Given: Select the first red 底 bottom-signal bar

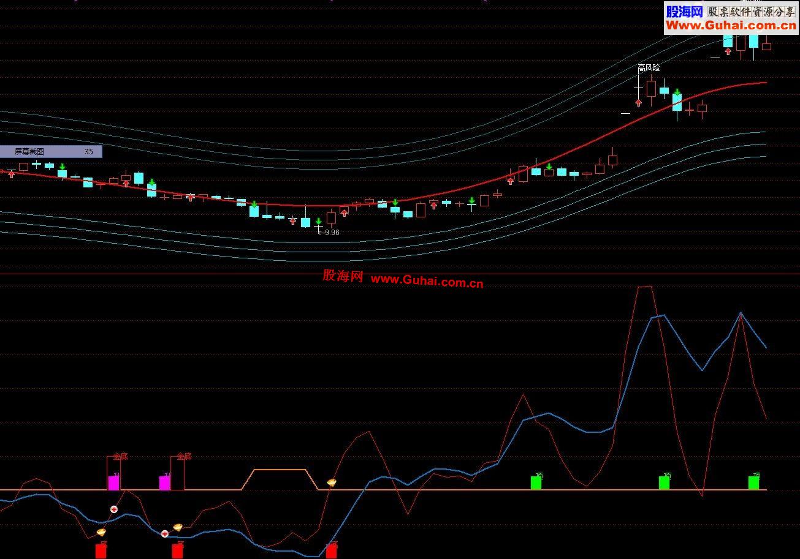Looking at the screenshot, I should click(x=101, y=552).
